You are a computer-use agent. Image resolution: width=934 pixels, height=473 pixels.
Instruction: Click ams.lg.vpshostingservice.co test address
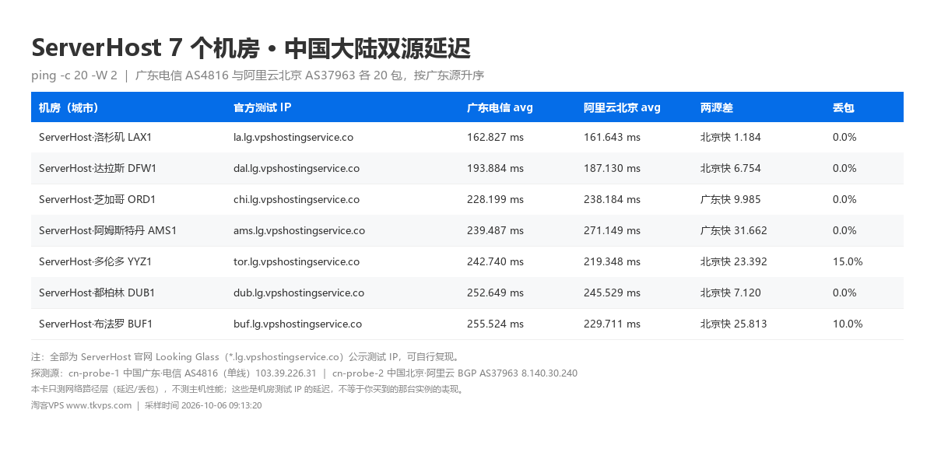pos(299,230)
